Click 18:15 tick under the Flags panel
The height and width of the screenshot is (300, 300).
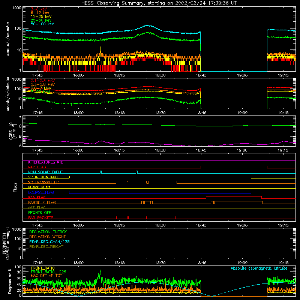point(119,225)
